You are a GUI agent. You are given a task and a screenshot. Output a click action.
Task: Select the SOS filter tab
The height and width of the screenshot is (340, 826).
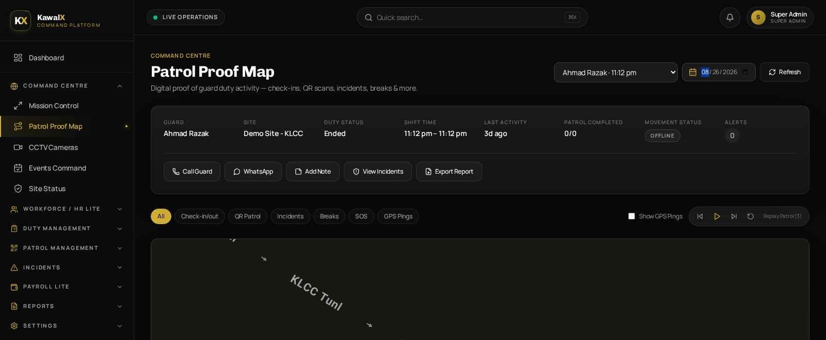(x=361, y=216)
